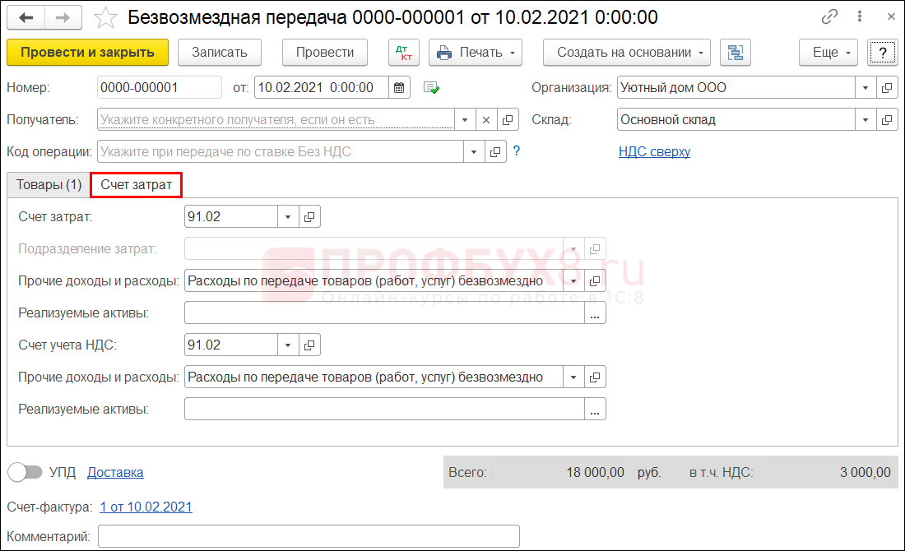905x551 pixels.
Task: Click into the Получатель input field
Action: coord(276,120)
